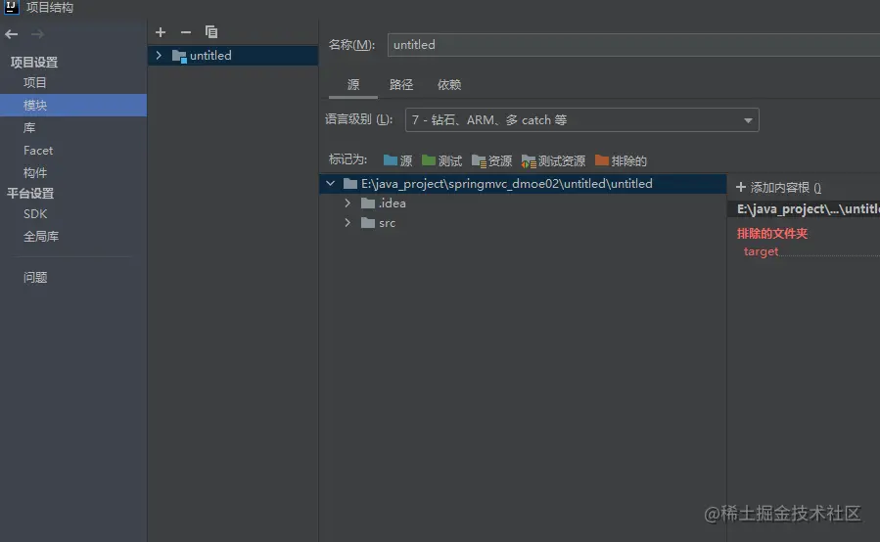Screen dimensions: 880x542
Task: Switch to the 依赖 tab
Action: [449, 85]
